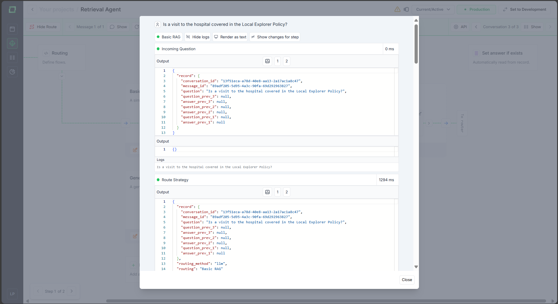
Task: Select output 1 in Route Strategy
Action: [278, 192]
